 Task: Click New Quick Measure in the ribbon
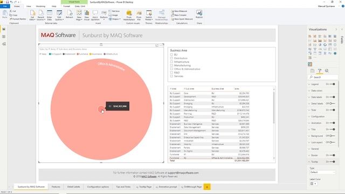[x=182, y=19]
